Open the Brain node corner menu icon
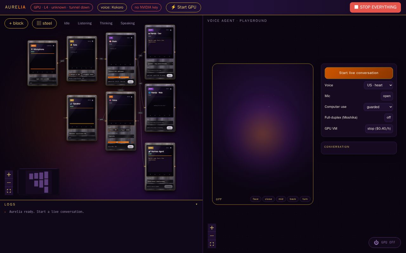Viewport: 406px width, 253px height. coord(132,38)
